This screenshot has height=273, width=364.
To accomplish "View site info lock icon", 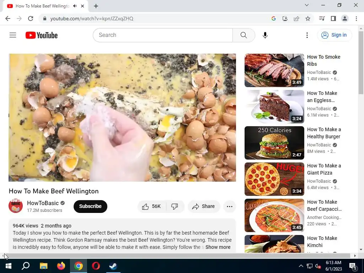I will click(x=45, y=18).
